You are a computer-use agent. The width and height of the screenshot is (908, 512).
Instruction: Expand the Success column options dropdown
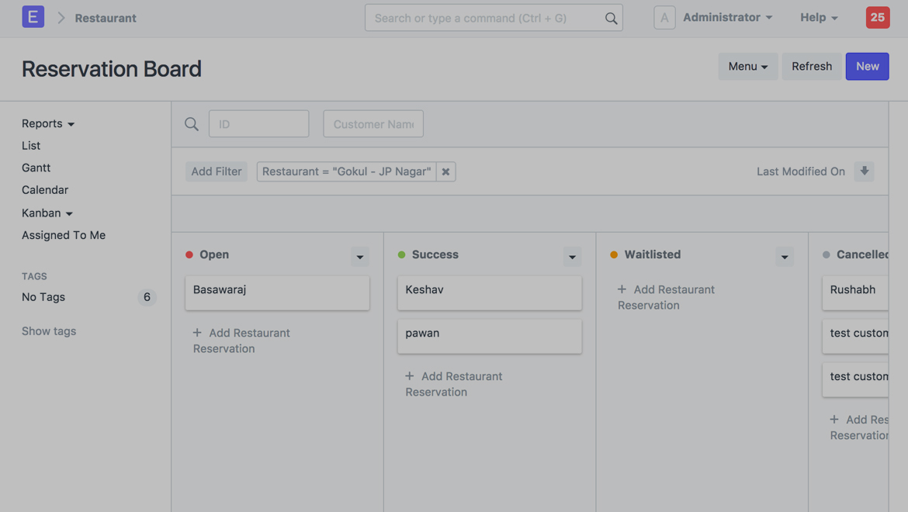pyautogui.click(x=572, y=256)
